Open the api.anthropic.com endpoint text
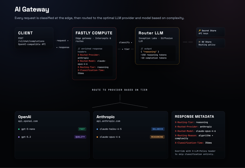The width and height of the screenshot is (245, 168). click(x=108, y=121)
